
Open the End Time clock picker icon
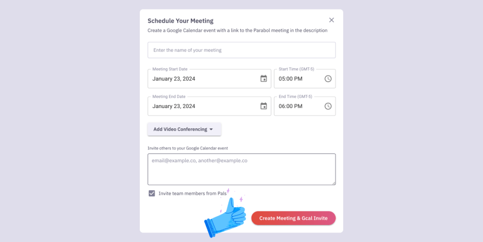pos(328,106)
